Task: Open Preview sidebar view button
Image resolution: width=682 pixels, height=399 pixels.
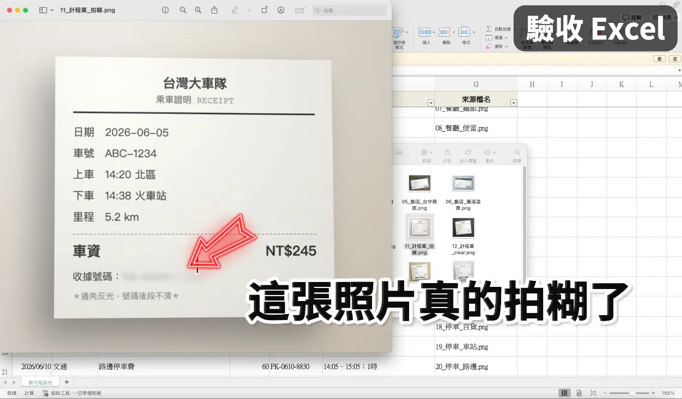Action: pos(43,10)
